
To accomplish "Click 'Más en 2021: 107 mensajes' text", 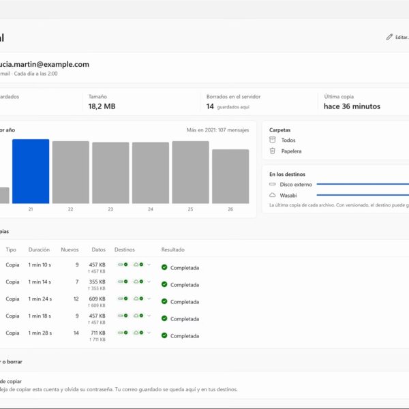I will tap(217, 130).
